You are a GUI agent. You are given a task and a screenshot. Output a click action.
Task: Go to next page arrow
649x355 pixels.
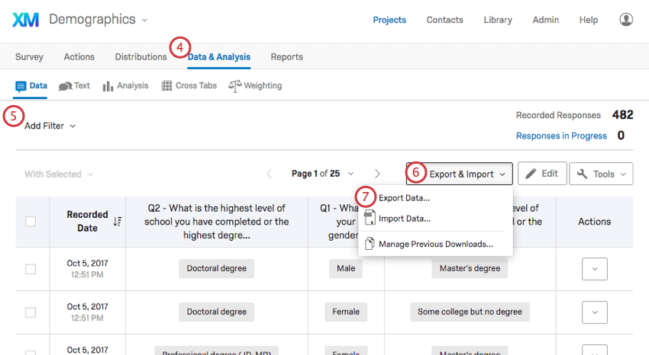tap(377, 174)
